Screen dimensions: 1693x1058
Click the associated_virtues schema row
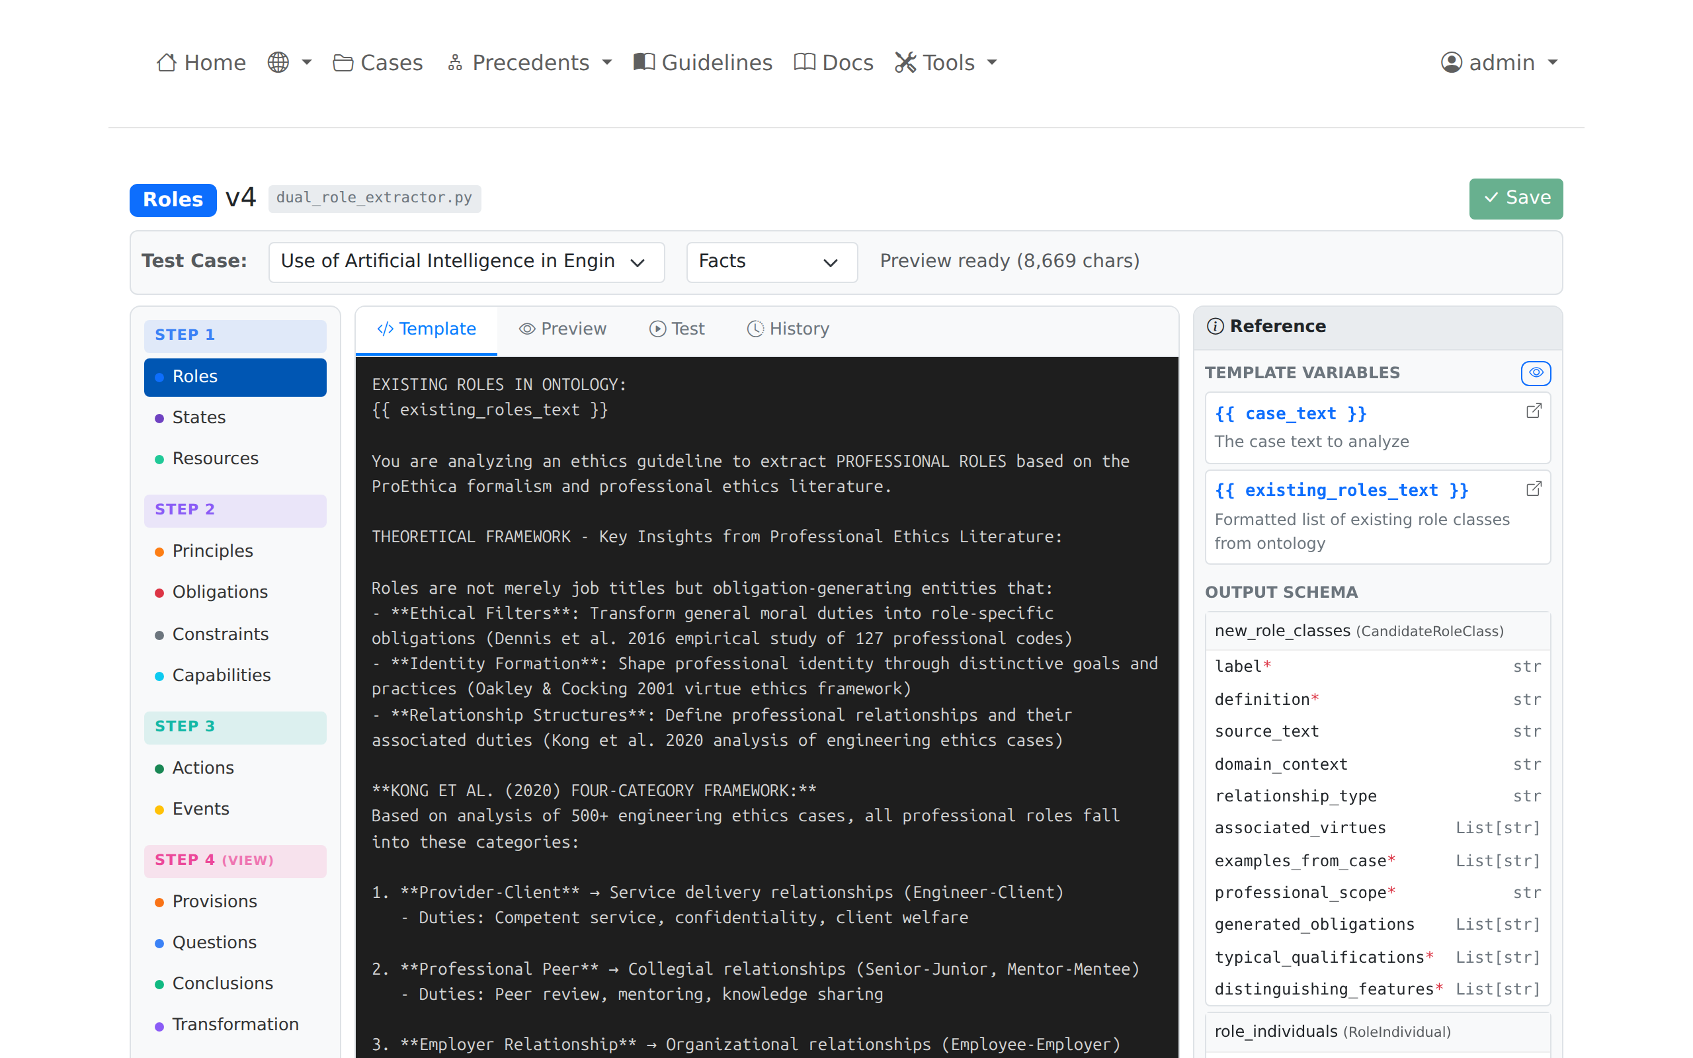click(1378, 829)
